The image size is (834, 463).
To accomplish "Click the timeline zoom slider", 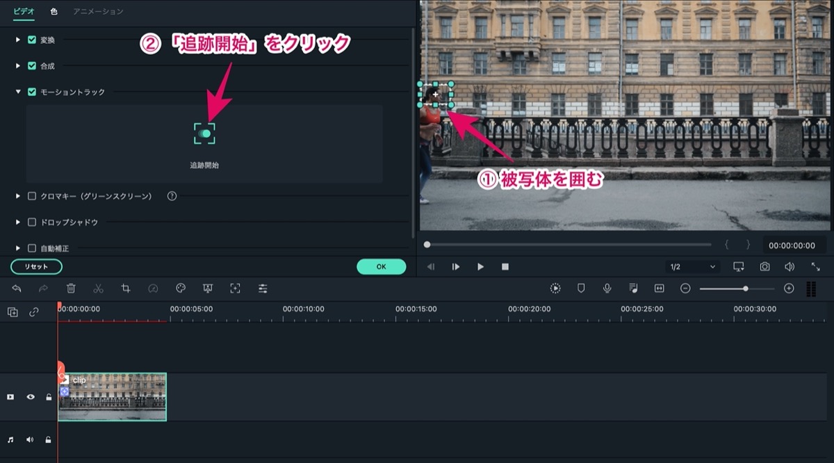I will [x=737, y=289].
